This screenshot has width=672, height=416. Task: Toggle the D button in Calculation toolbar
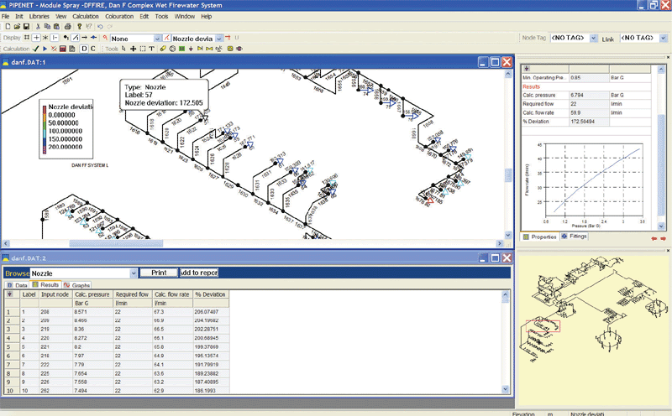pos(85,49)
